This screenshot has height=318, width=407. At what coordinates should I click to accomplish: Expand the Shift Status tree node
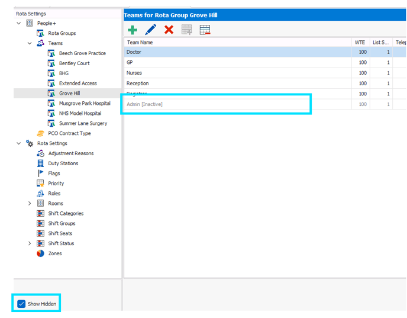tap(30, 243)
